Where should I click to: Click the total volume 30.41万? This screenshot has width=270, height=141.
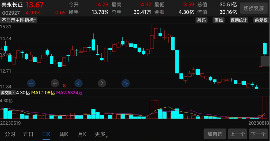pos(142,12)
